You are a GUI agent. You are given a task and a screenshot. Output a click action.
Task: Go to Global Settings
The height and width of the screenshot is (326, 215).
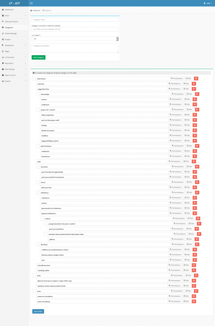14,33
